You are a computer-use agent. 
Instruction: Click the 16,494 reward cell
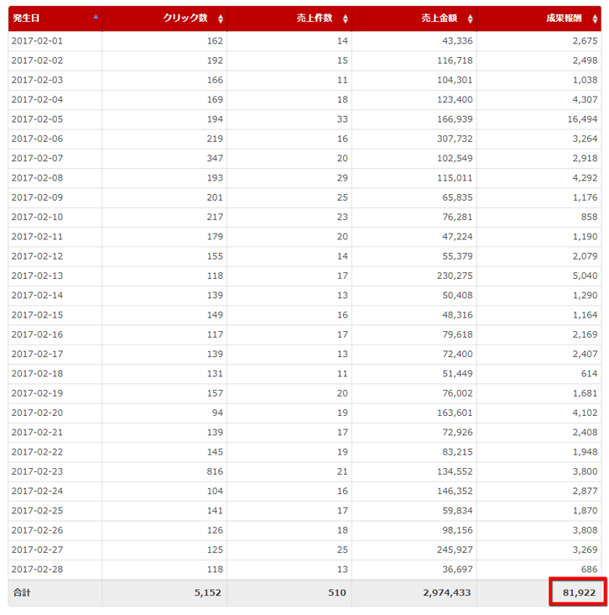click(580, 119)
